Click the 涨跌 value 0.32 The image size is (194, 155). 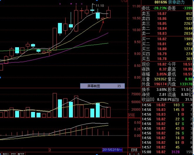tap(163, 69)
